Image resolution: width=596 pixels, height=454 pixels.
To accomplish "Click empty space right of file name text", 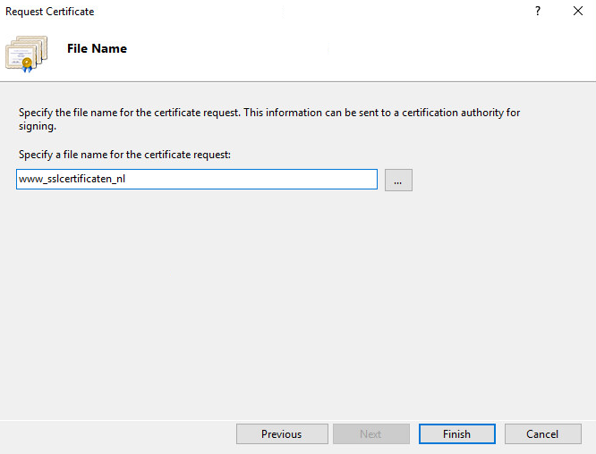I will click(x=268, y=180).
